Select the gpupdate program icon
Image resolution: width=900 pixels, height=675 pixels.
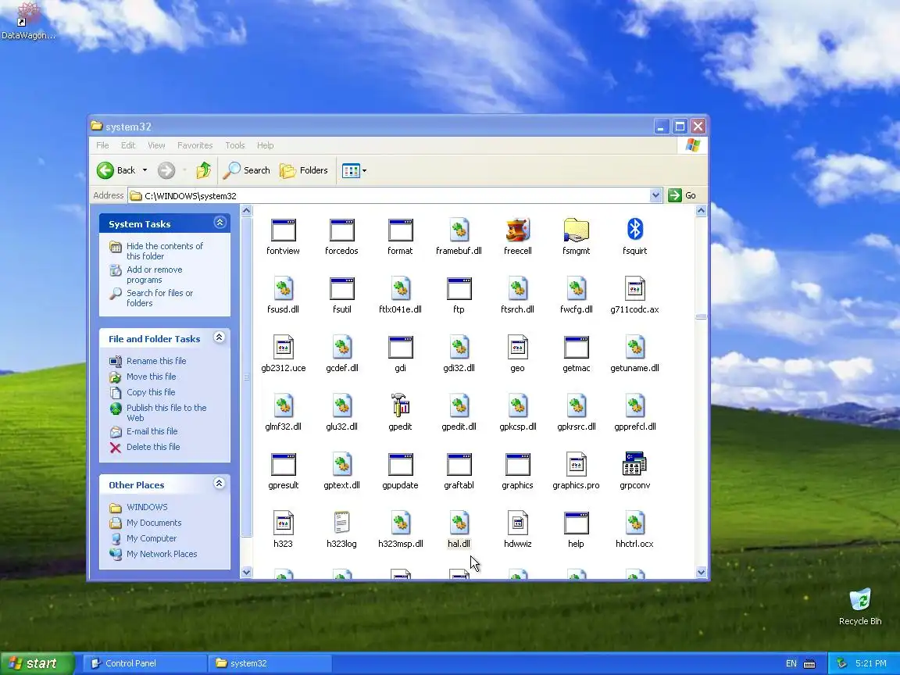400,464
